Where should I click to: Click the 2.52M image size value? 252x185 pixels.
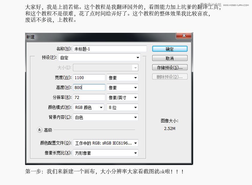pyautogui.click(x=170, y=129)
